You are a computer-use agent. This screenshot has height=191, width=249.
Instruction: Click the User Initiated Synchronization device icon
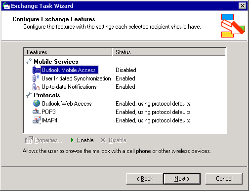pos(36,78)
